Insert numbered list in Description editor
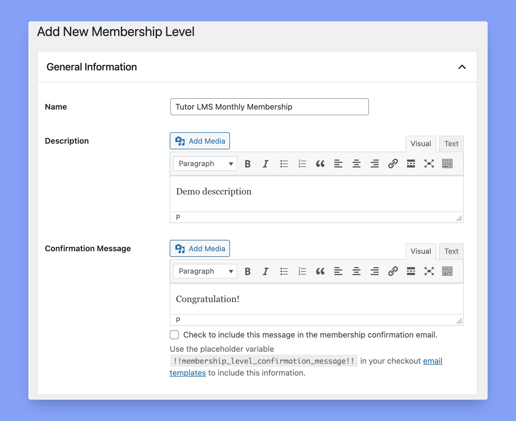Screen dimensions: 516x421 pos(302,164)
